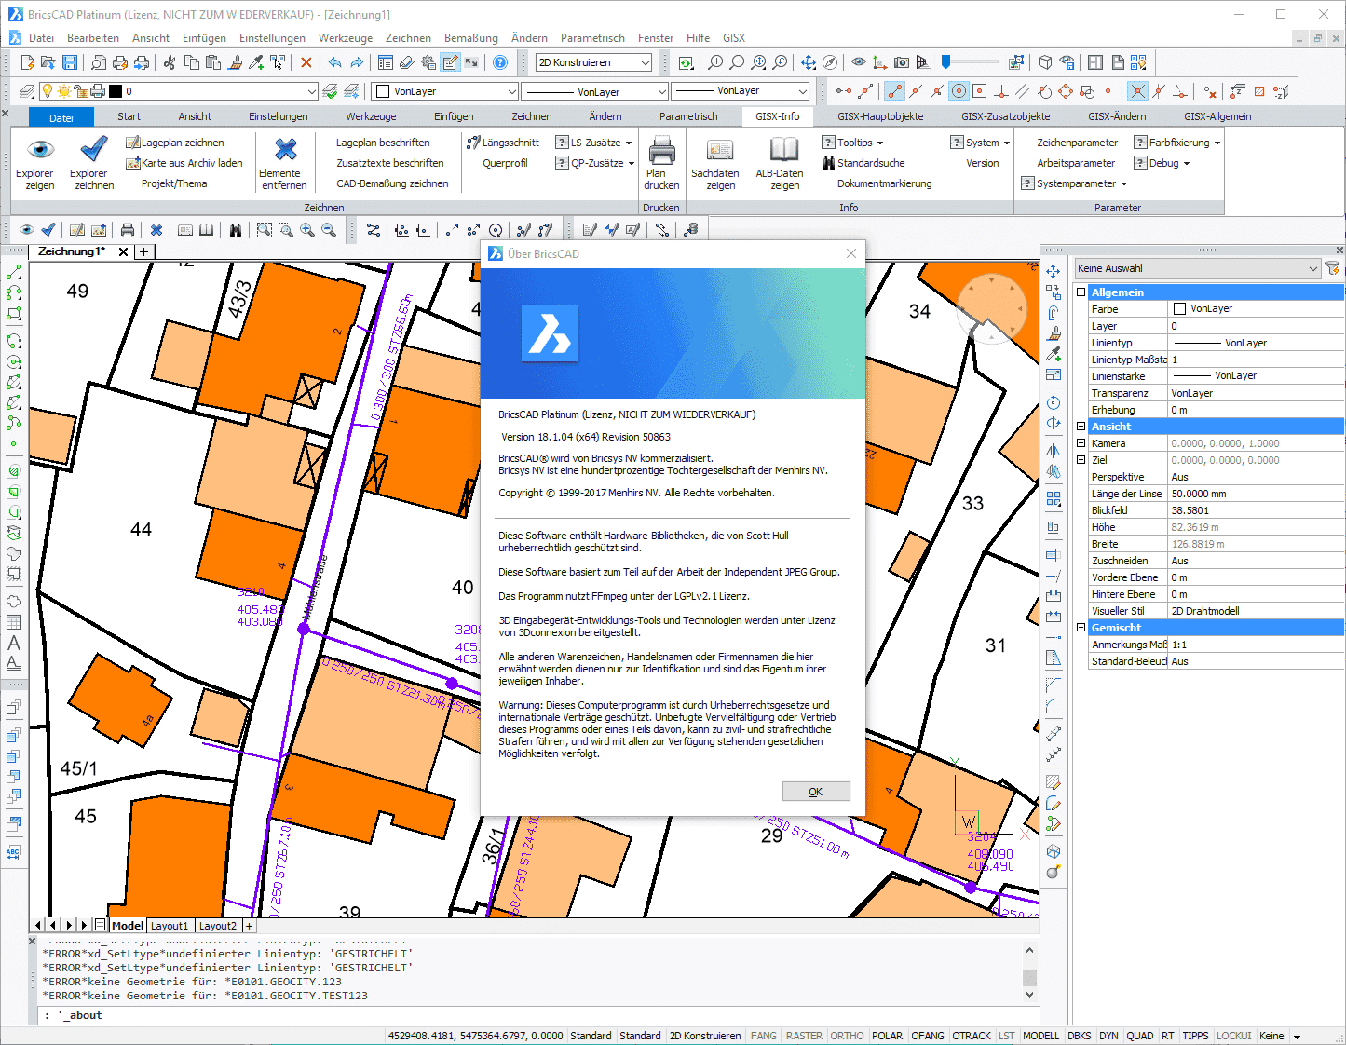This screenshot has height=1045, width=1346.
Task: Click Karte aus Archiv laden button
Action: pyautogui.click(x=184, y=163)
